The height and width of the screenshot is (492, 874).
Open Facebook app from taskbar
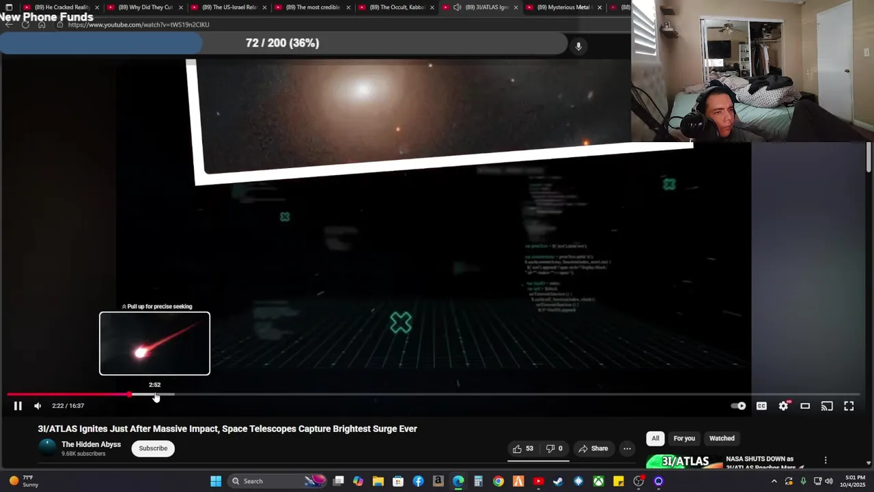point(419,481)
